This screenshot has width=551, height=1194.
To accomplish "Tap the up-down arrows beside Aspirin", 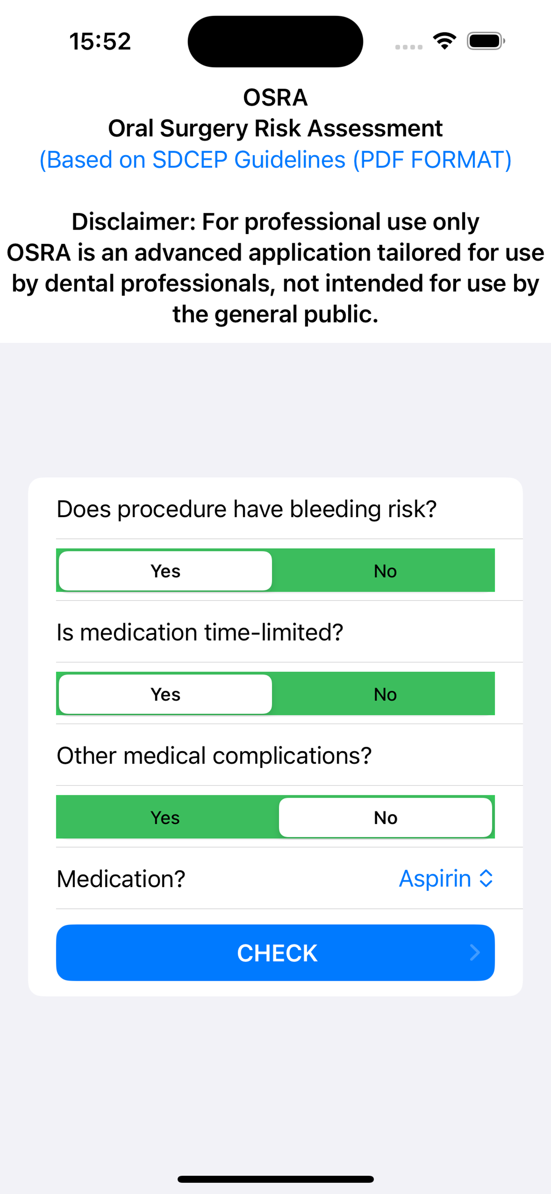I will (x=486, y=878).
